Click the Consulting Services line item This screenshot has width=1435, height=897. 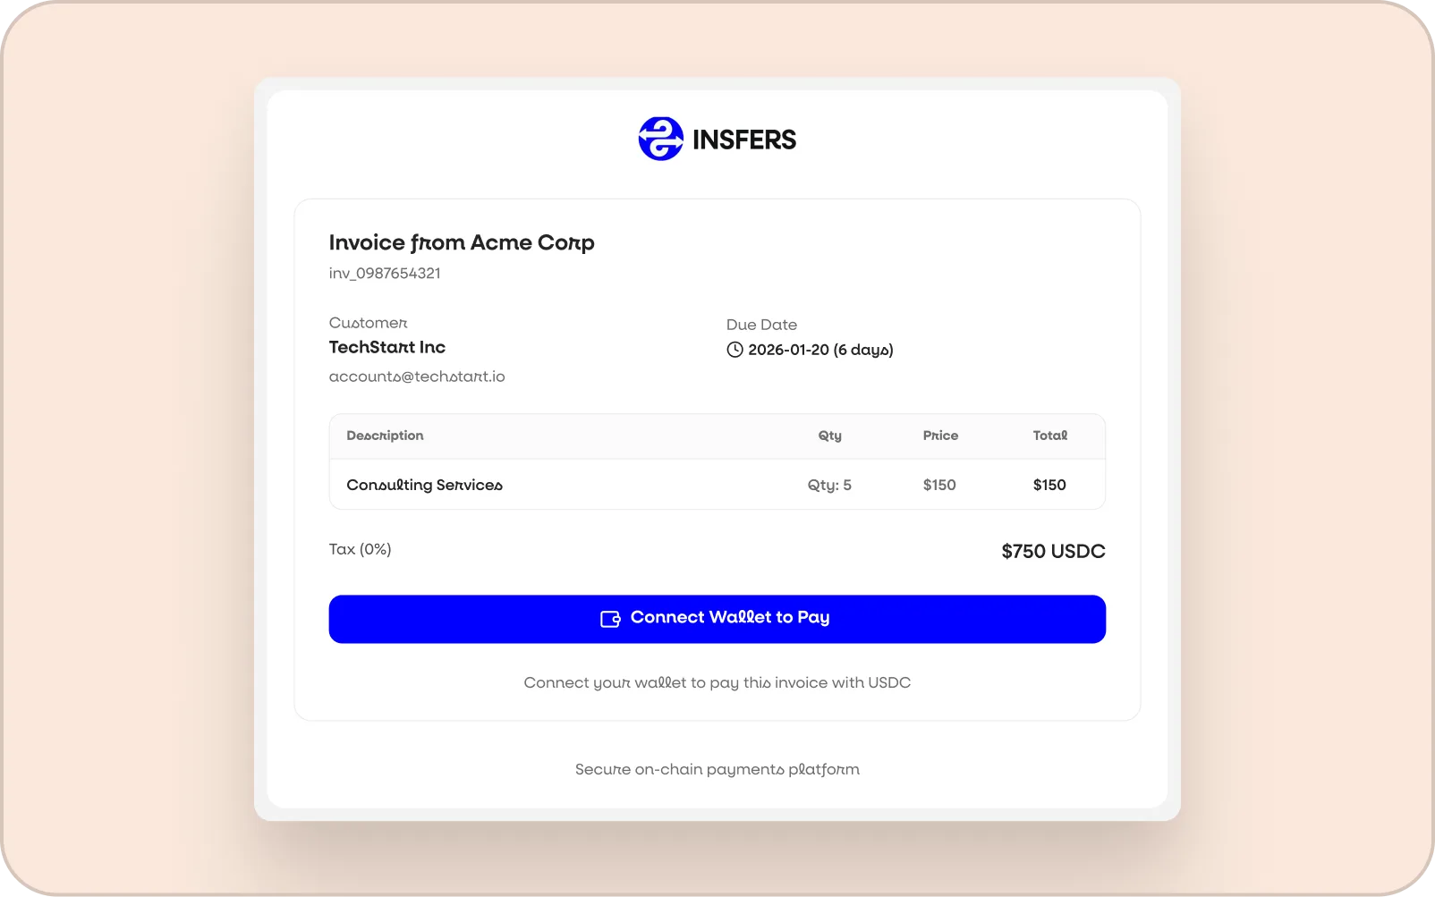pyautogui.click(x=424, y=485)
